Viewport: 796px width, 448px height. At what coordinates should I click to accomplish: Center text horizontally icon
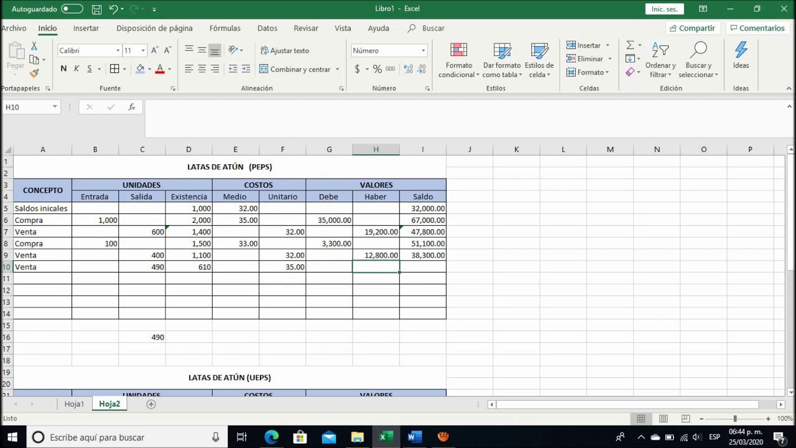(x=202, y=69)
